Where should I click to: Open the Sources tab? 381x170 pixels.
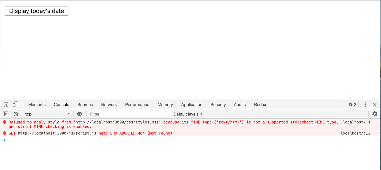tap(85, 105)
